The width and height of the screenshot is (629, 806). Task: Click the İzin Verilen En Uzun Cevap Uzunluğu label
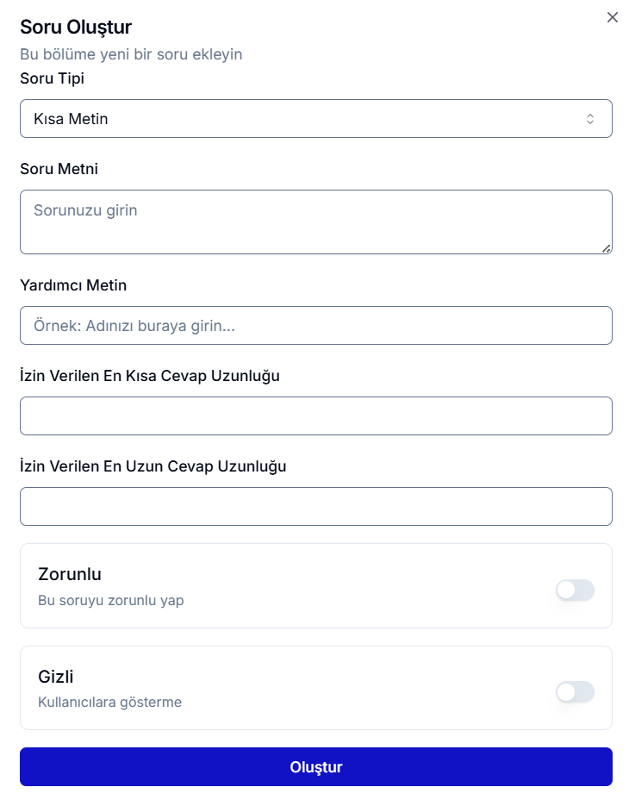point(153,466)
